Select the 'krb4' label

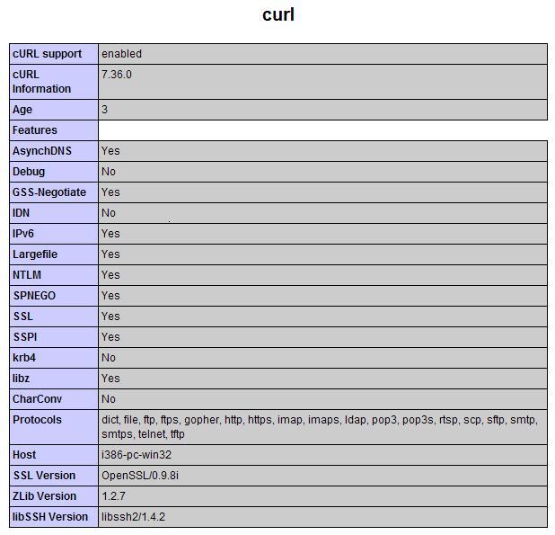(24, 358)
